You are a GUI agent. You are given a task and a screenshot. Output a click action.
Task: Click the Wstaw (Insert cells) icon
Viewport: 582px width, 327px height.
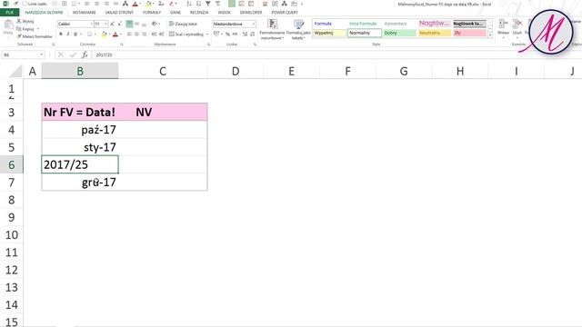pos(503,25)
